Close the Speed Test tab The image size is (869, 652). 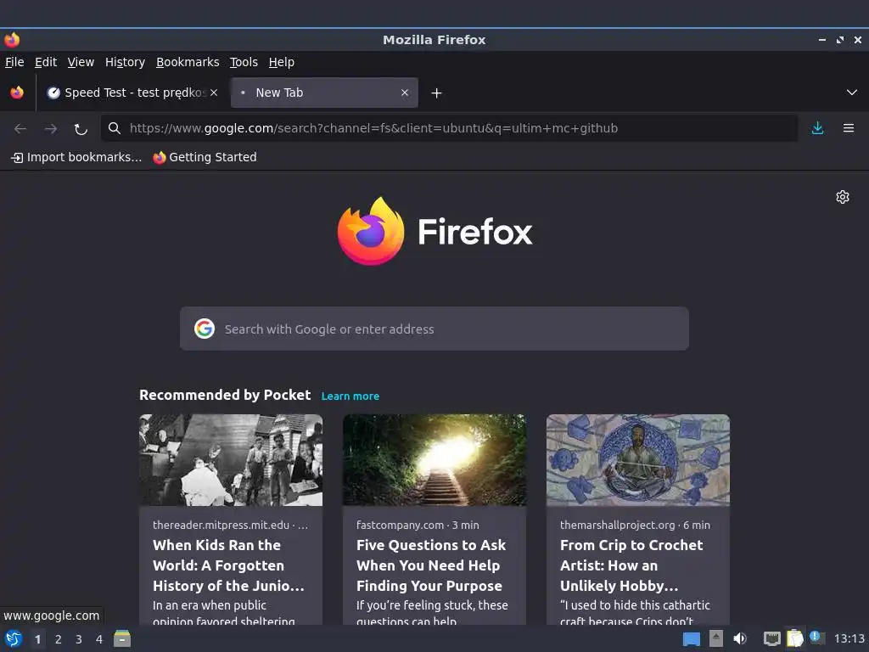click(214, 93)
